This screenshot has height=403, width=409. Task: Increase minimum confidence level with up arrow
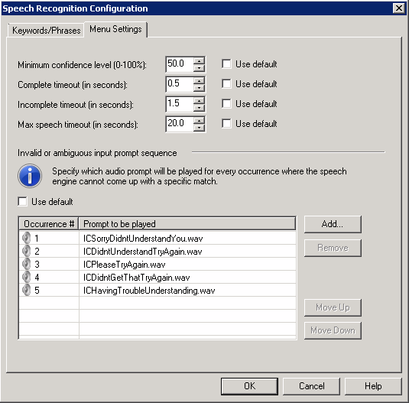[200, 61]
